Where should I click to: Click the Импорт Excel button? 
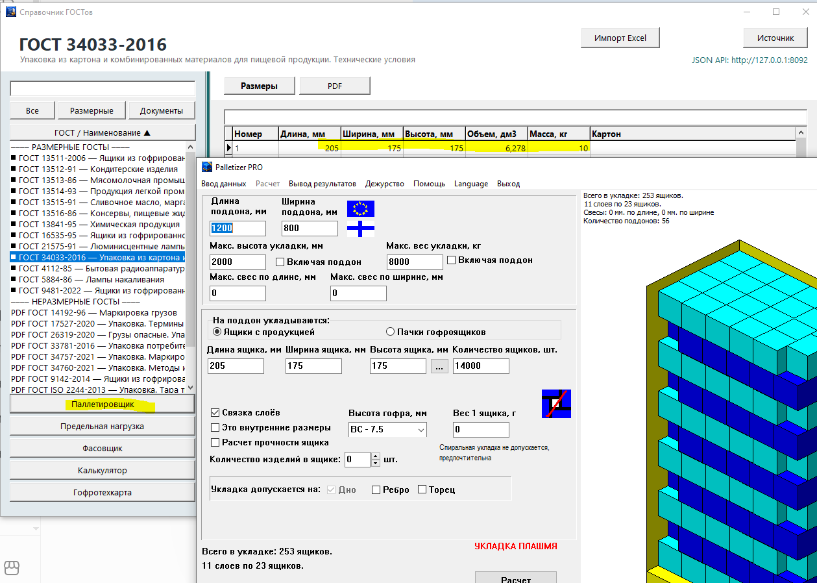coord(620,38)
